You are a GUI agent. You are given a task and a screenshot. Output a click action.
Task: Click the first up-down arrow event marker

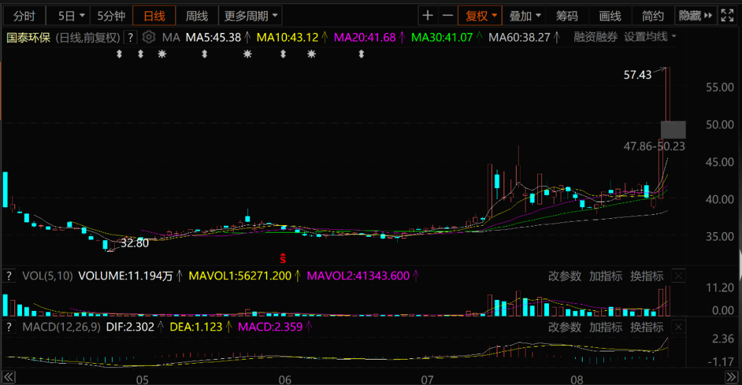pos(120,54)
